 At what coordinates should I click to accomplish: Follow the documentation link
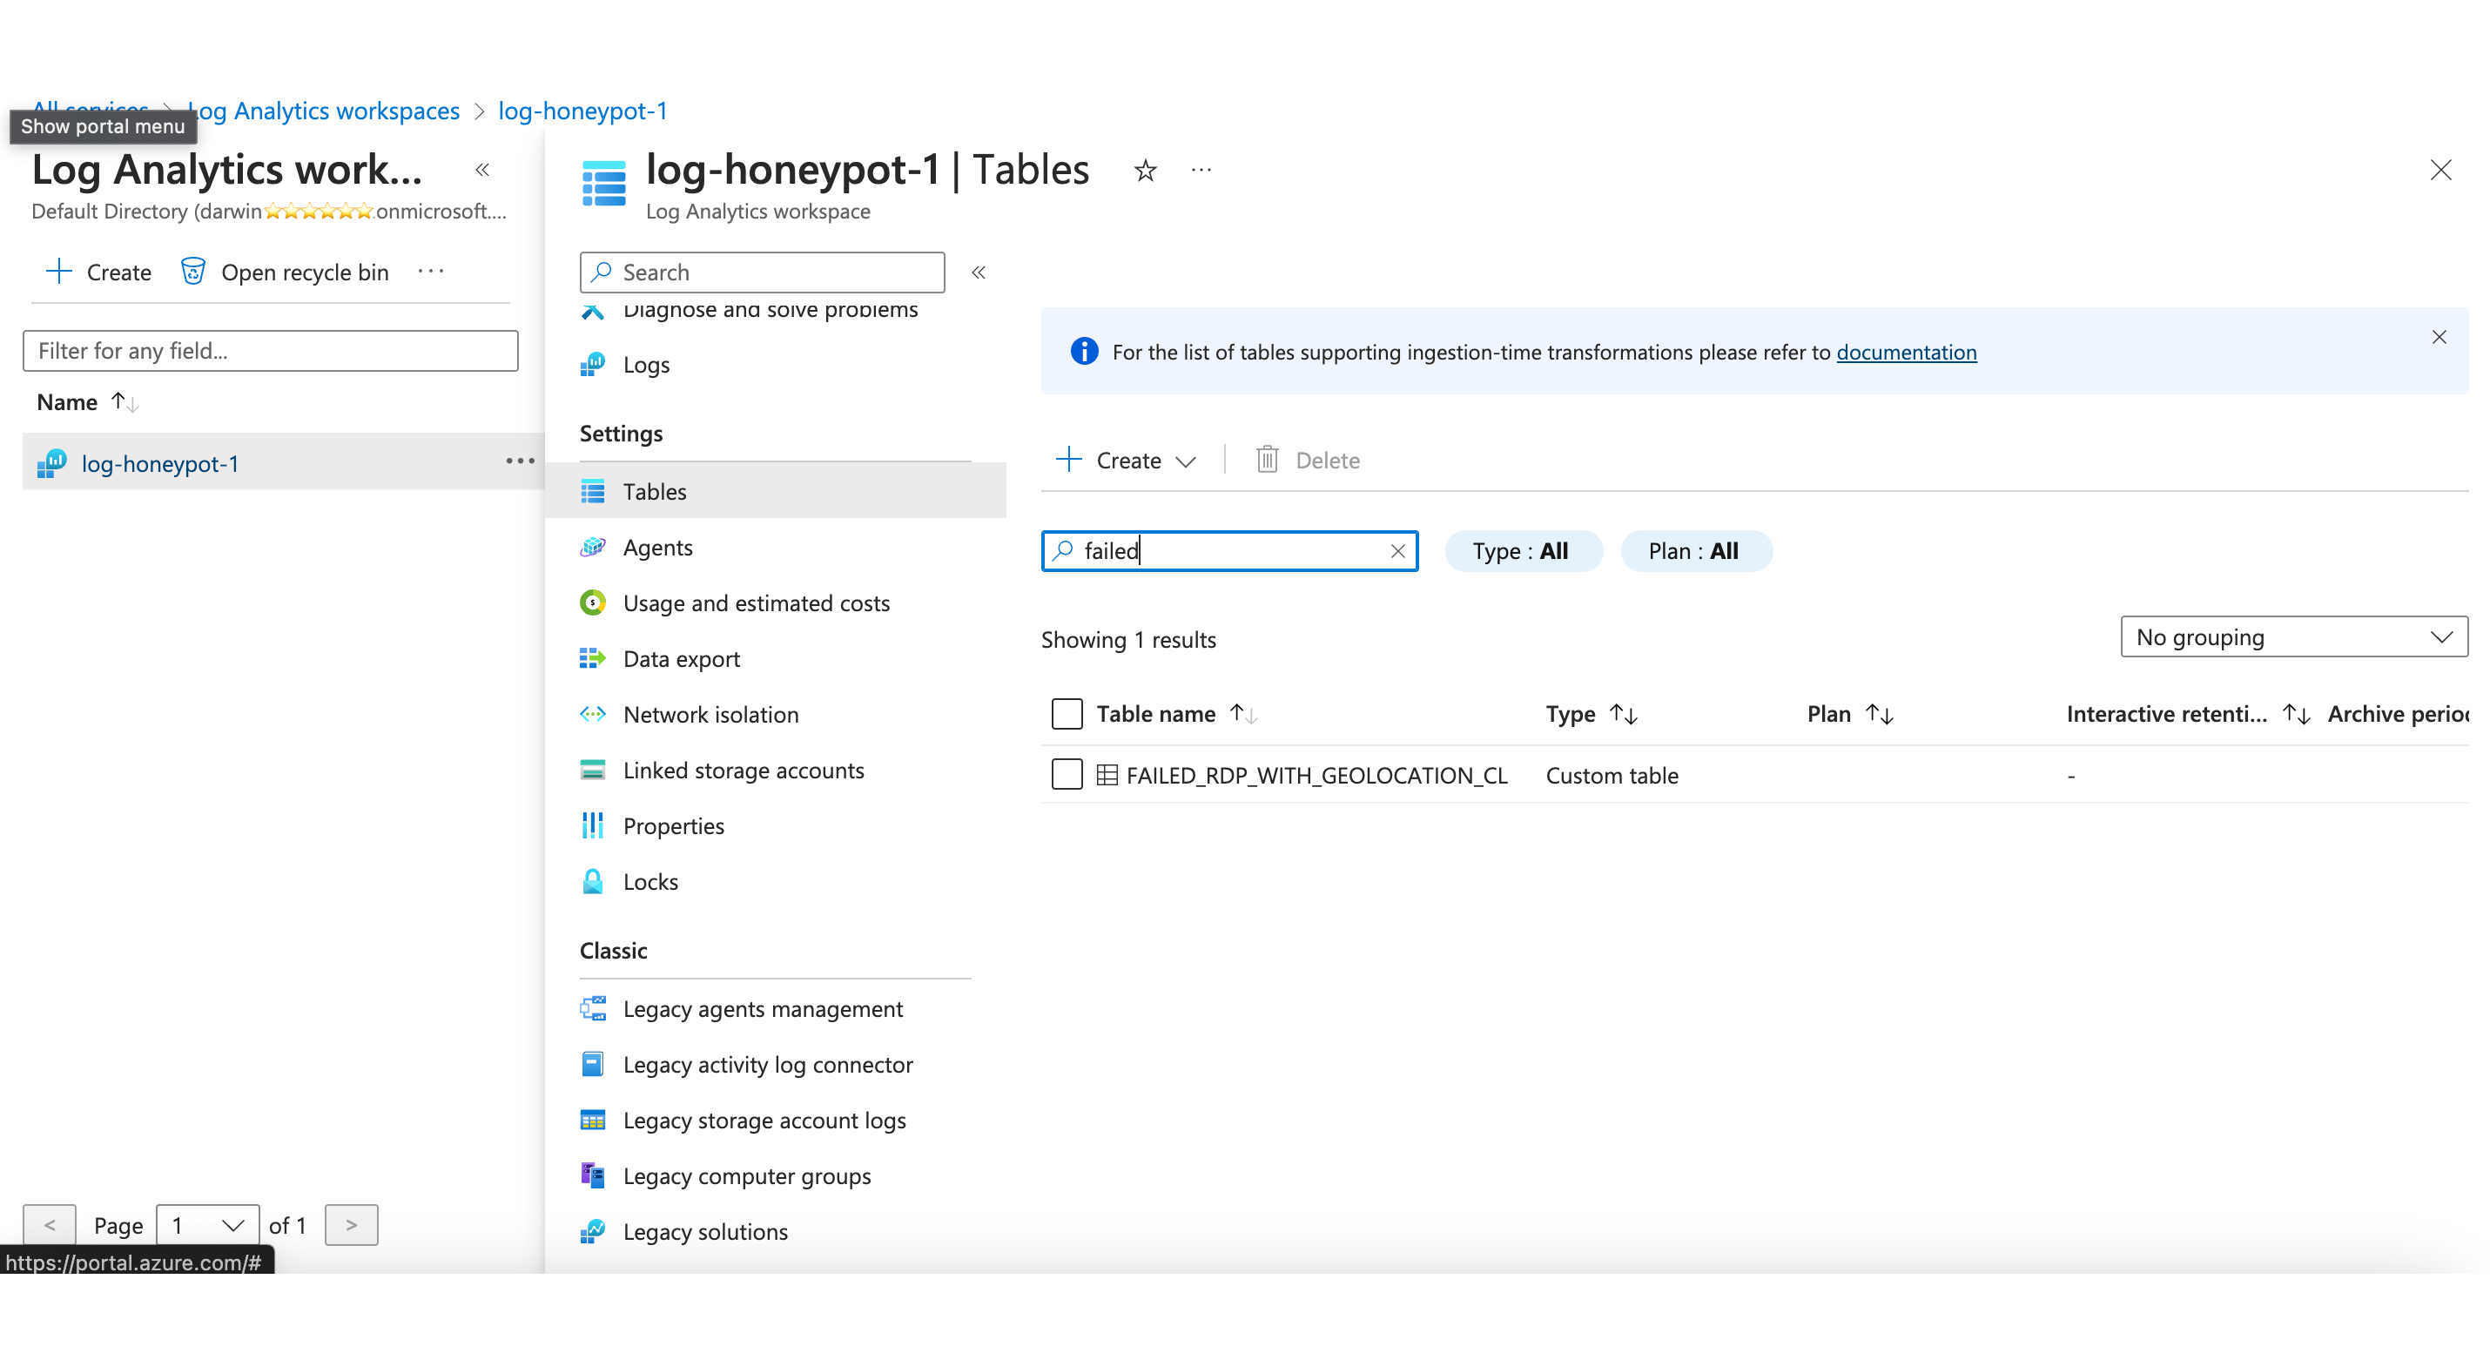[1905, 352]
